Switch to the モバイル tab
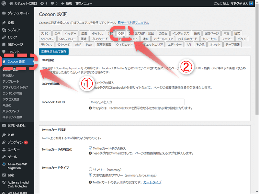 coord(47,45)
